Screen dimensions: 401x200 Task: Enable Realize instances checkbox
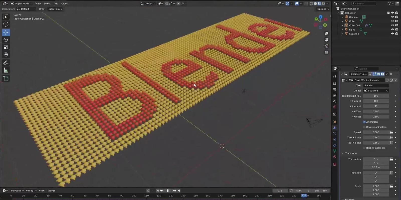pyautogui.click(x=364, y=148)
